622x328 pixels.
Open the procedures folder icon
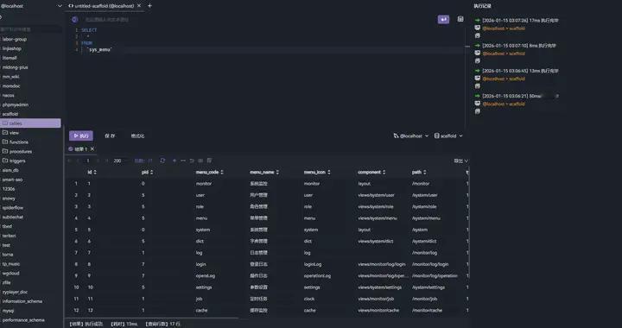(x=5, y=151)
